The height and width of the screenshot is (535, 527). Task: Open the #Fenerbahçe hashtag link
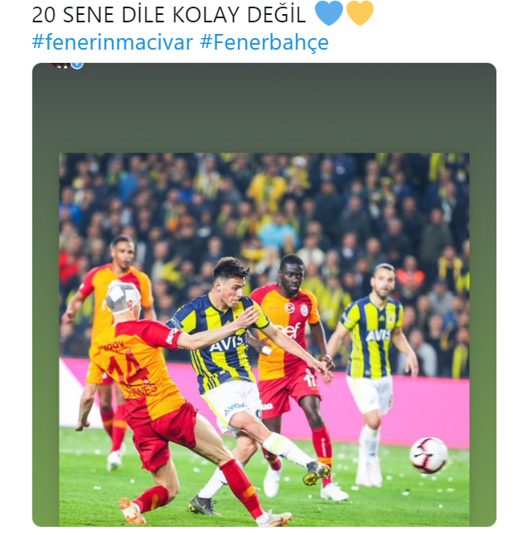pos(264,42)
